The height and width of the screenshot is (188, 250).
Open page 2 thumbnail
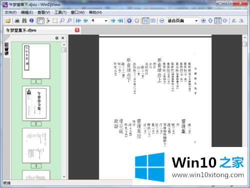pos(36,103)
